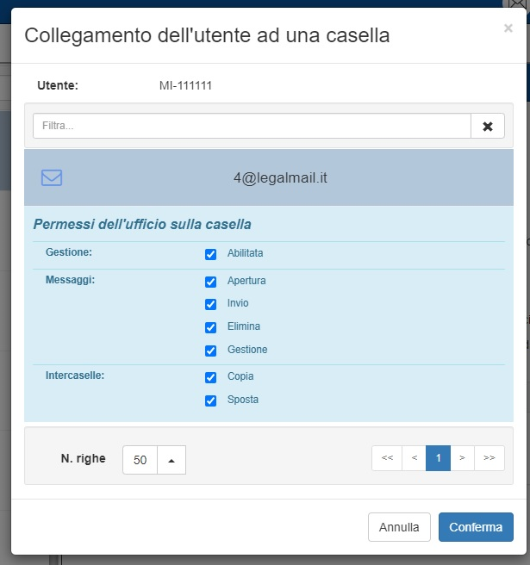This screenshot has height=565, width=530.
Task: Go to the previous page
Action: [x=414, y=458]
